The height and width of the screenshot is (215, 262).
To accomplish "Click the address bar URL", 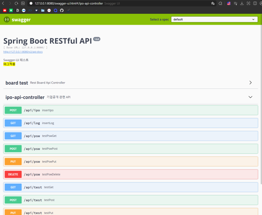I will 69,3.
